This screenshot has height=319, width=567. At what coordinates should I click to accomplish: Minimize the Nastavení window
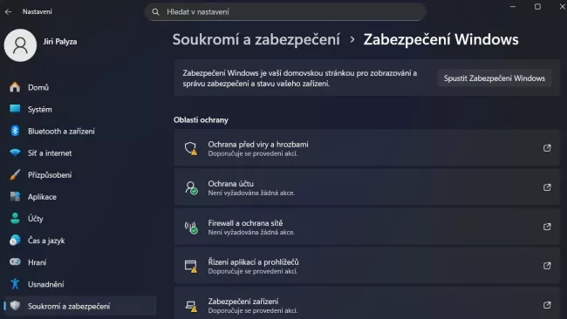(x=513, y=6)
